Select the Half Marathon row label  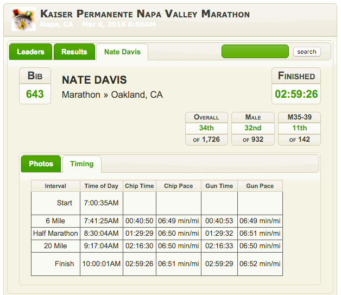click(55, 233)
